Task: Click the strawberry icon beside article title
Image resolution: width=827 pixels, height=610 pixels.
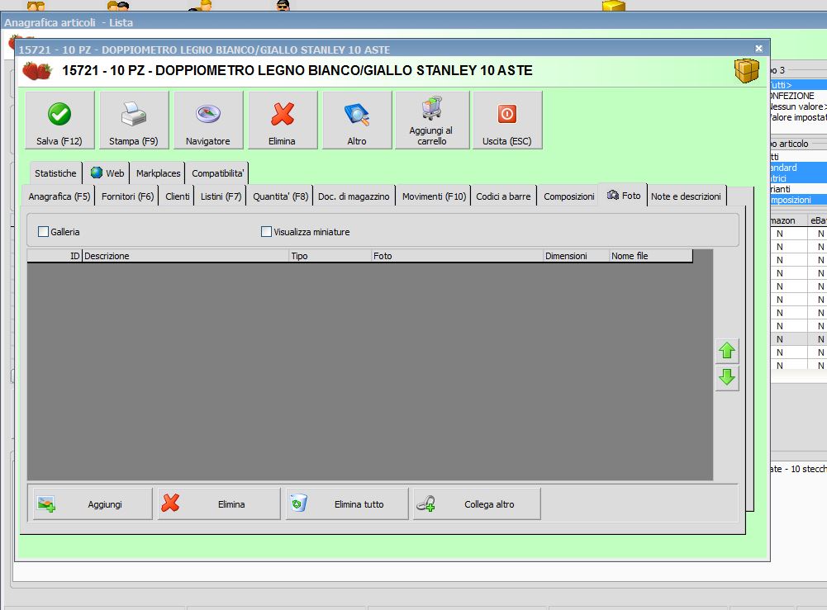Action: [37, 71]
